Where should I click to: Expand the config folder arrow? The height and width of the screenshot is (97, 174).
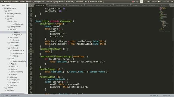coord(6,91)
